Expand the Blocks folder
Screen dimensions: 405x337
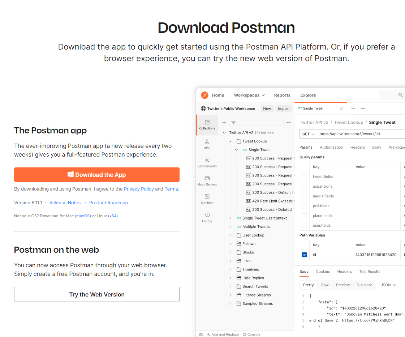pyautogui.click(x=230, y=252)
